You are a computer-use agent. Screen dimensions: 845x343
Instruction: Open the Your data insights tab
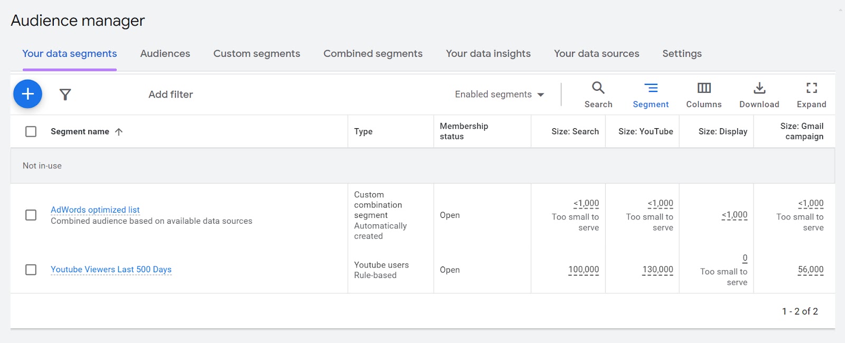tap(489, 53)
